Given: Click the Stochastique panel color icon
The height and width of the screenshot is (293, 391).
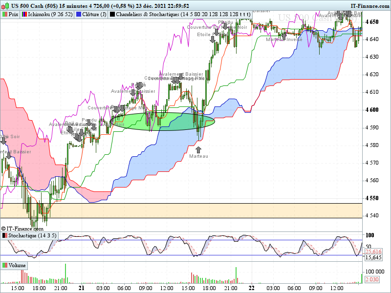Looking at the screenshot, I should (5, 235).
